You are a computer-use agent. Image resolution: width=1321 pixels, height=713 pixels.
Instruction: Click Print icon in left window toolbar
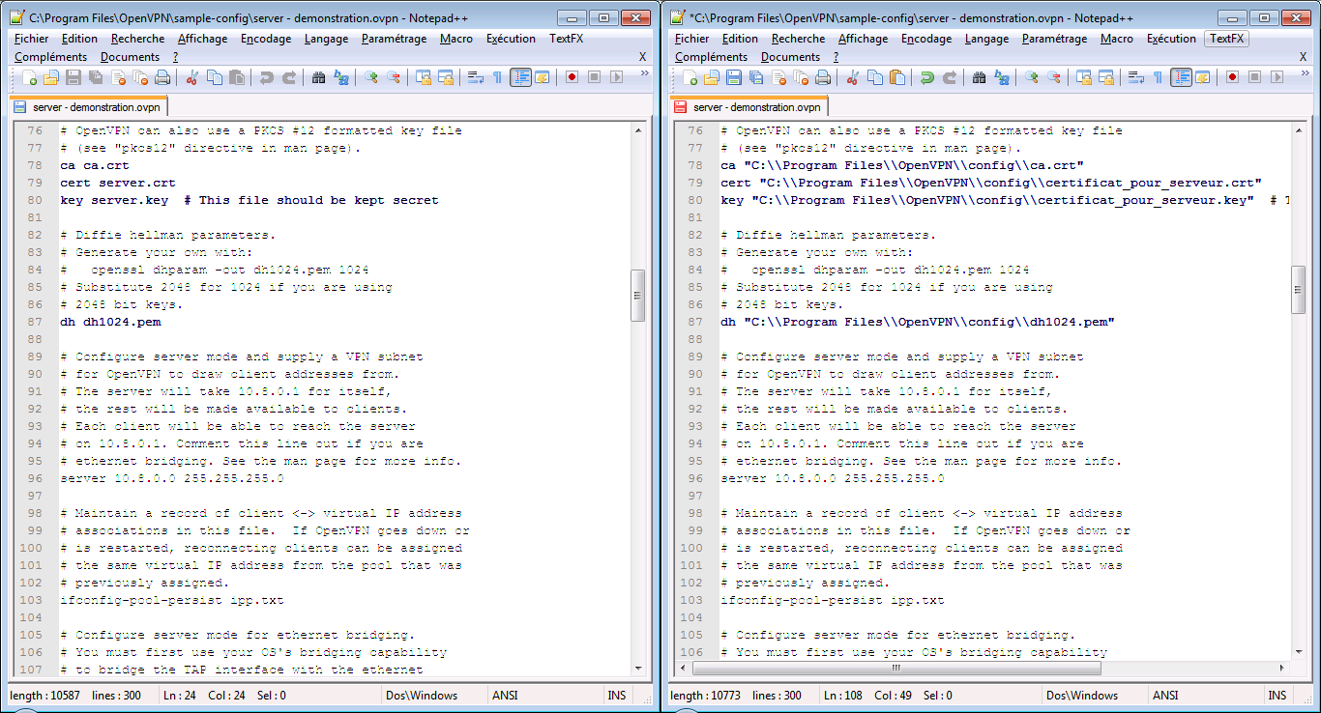[x=162, y=77]
